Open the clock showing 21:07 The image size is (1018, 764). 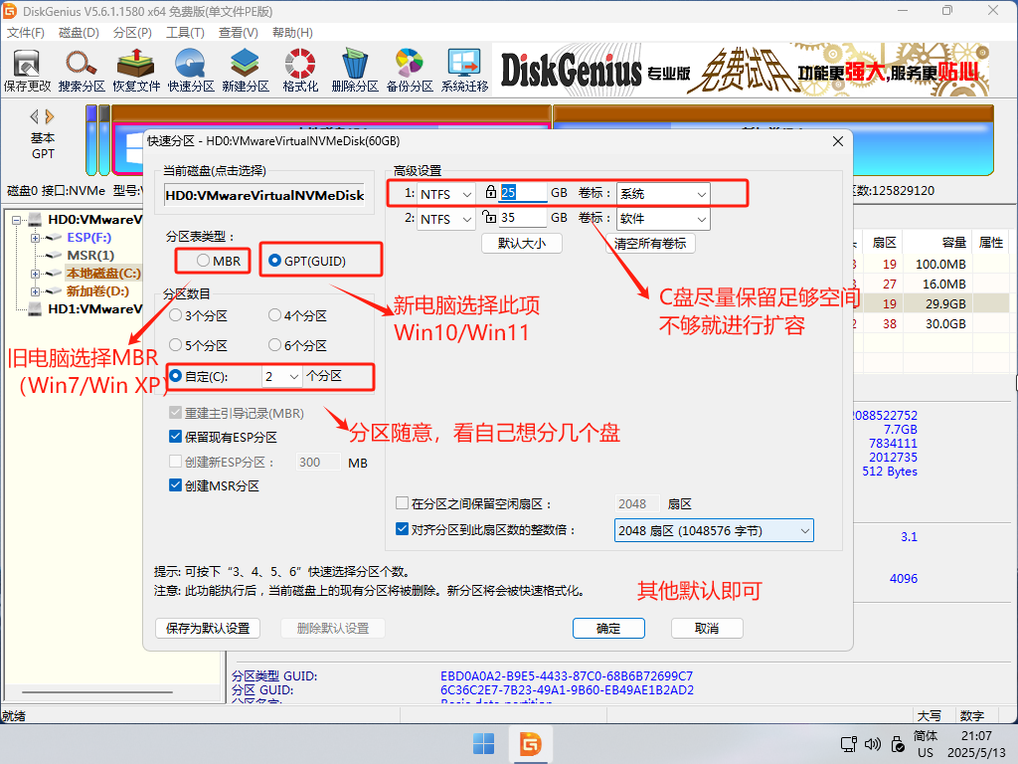(x=976, y=736)
